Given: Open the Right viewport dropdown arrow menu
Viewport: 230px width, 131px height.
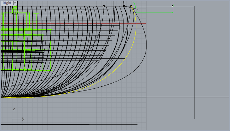Looking at the screenshot, I should pos(15,3).
